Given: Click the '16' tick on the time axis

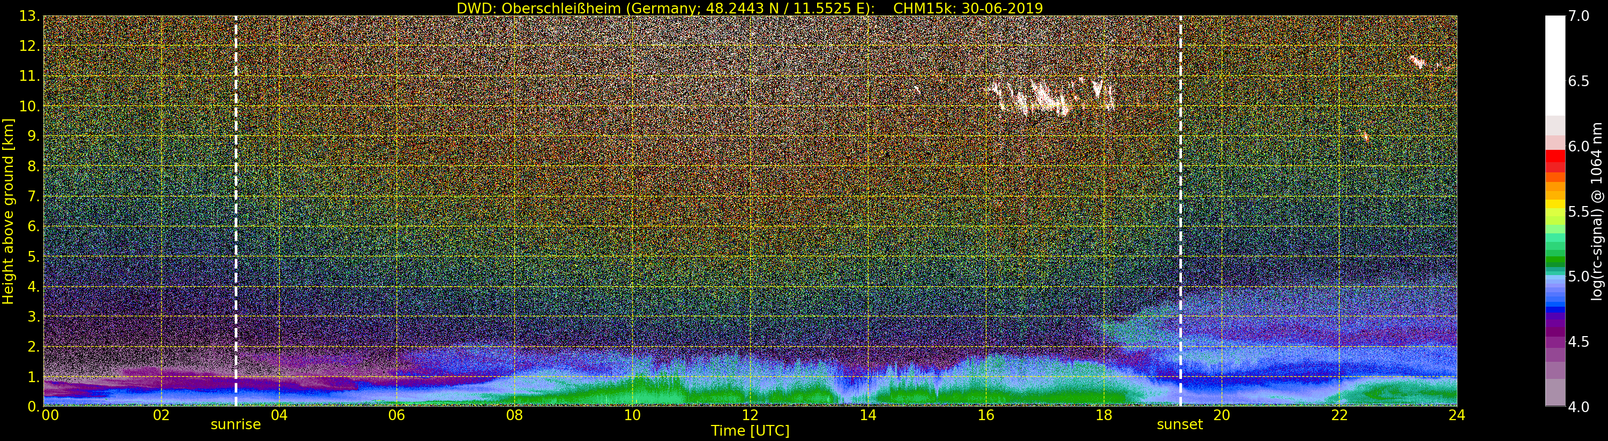Looking at the screenshot, I should [986, 415].
